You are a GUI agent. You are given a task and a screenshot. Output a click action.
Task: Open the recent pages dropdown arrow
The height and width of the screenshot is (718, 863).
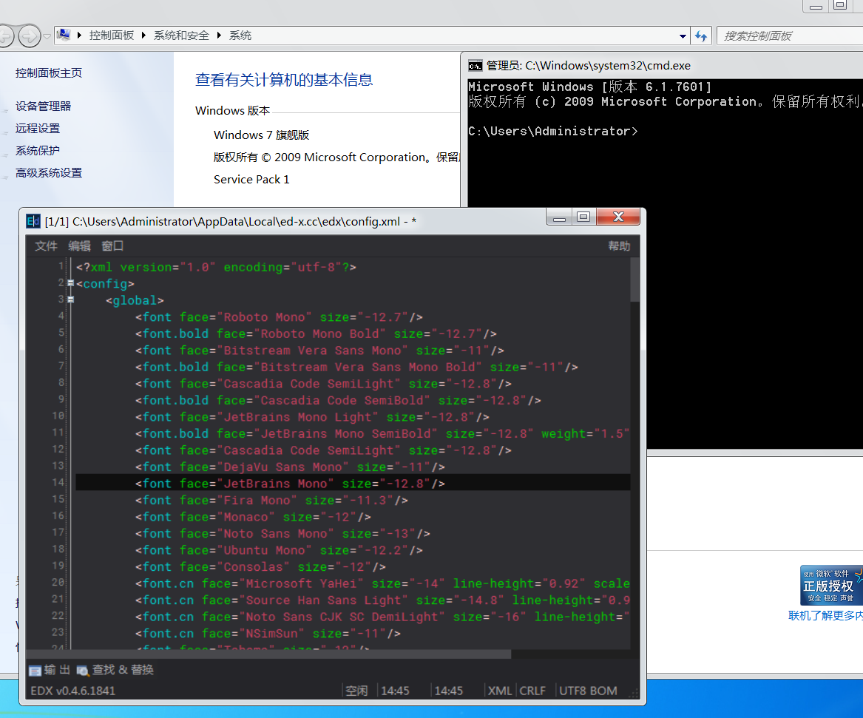47,36
